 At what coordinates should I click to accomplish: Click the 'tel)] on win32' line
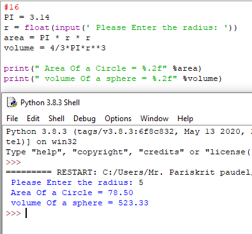[x=41, y=142]
